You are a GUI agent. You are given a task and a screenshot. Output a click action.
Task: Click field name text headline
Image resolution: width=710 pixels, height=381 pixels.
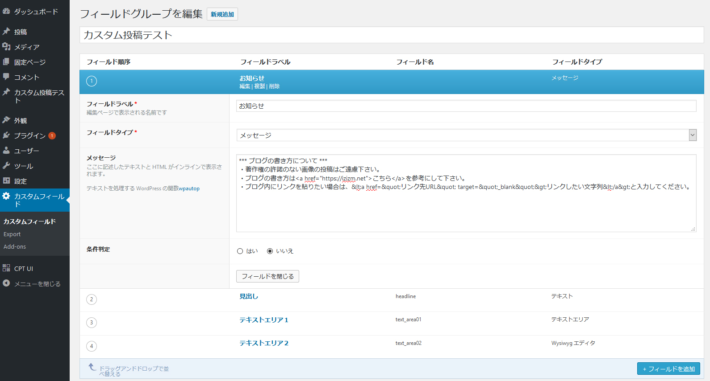point(405,296)
